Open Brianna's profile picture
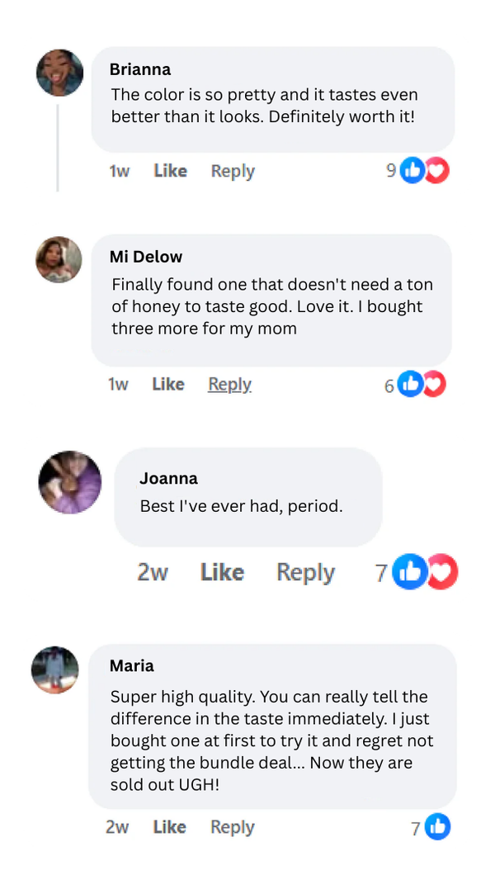 pos(60,73)
